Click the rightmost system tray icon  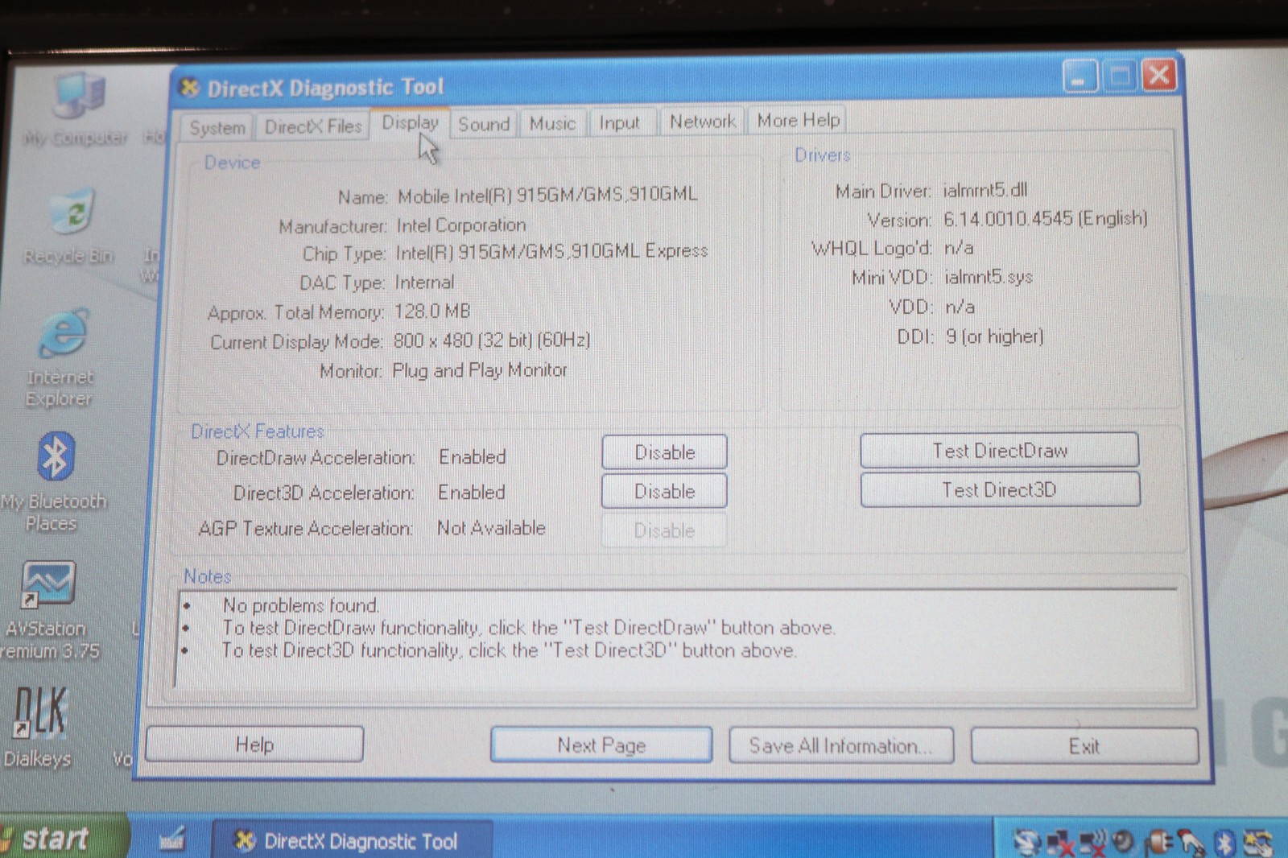click(x=1259, y=844)
